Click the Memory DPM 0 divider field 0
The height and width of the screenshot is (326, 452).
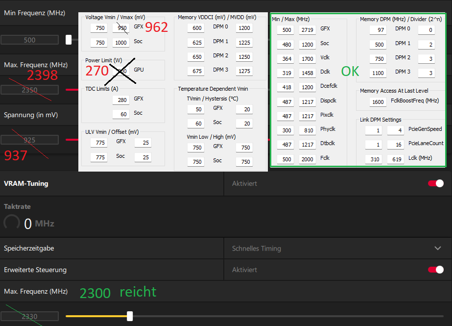[427, 30]
